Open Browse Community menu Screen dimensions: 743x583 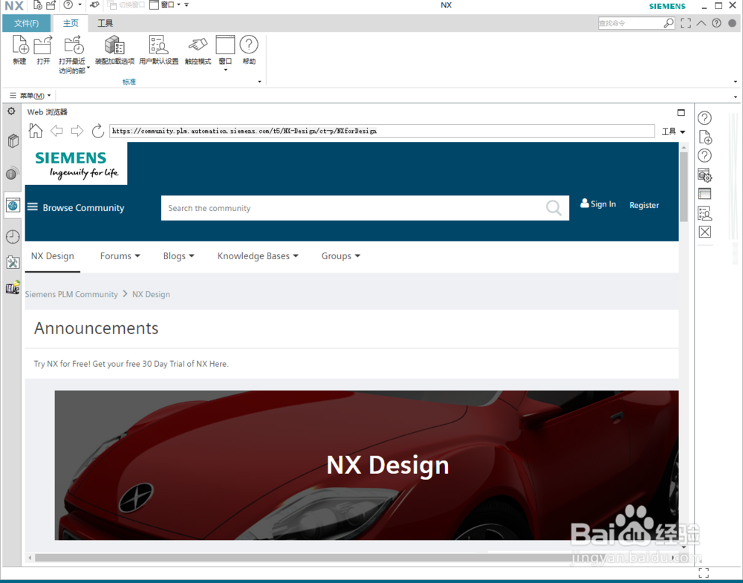pos(76,207)
